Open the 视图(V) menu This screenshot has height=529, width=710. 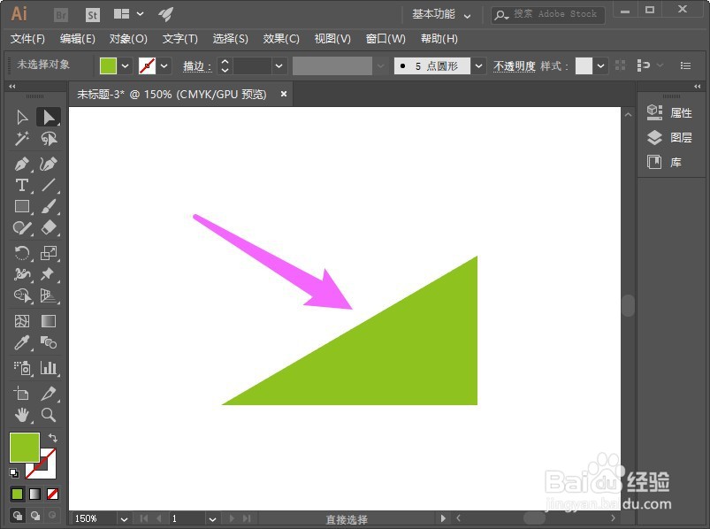[332, 39]
